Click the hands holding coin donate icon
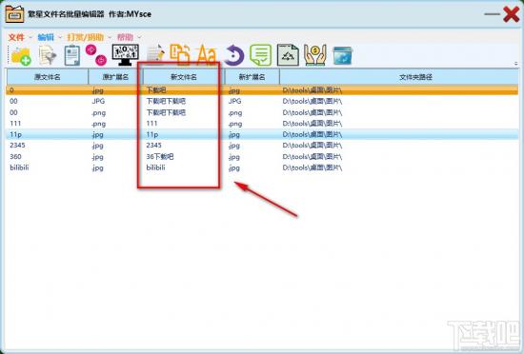The width and height of the screenshot is (524, 354). pos(314,55)
